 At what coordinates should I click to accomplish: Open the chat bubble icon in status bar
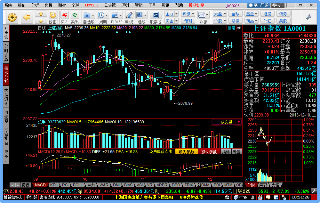[x=268, y=198]
